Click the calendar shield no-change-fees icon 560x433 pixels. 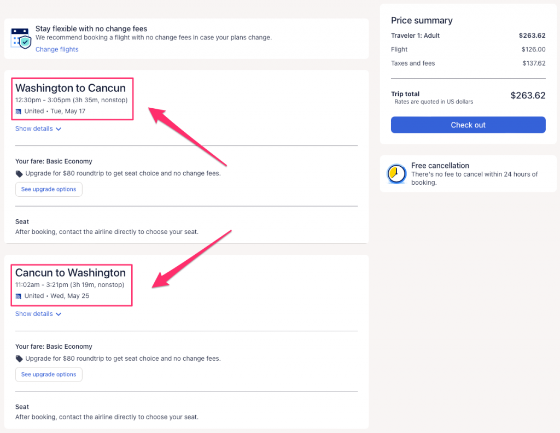[x=21, y=38]
